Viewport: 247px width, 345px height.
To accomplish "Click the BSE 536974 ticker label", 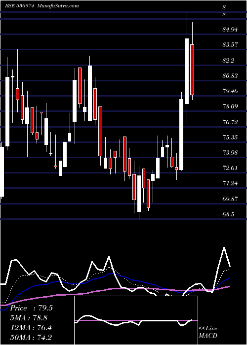I will 19,6.
